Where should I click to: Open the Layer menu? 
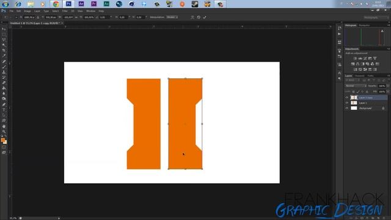37,11
